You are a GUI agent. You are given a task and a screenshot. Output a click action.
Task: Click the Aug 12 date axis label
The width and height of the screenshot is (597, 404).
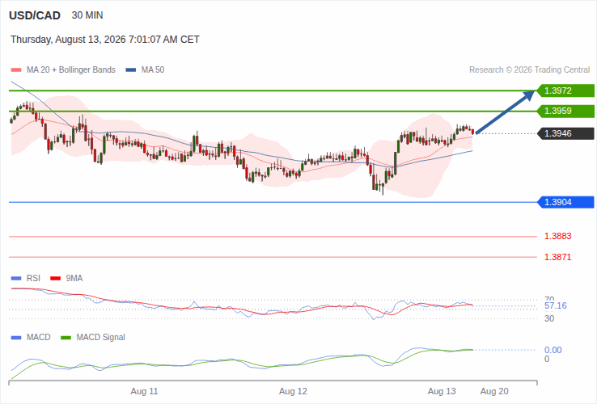coord(293,391)
